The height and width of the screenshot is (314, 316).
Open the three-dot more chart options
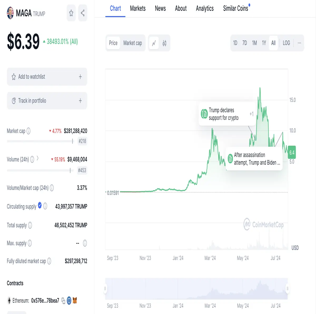(x=299, y=43)
